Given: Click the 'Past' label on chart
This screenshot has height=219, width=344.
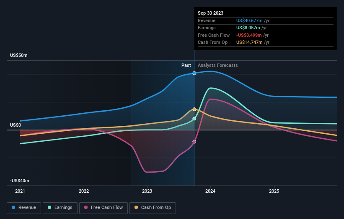Looking at the screenshot, I should 186,65.
